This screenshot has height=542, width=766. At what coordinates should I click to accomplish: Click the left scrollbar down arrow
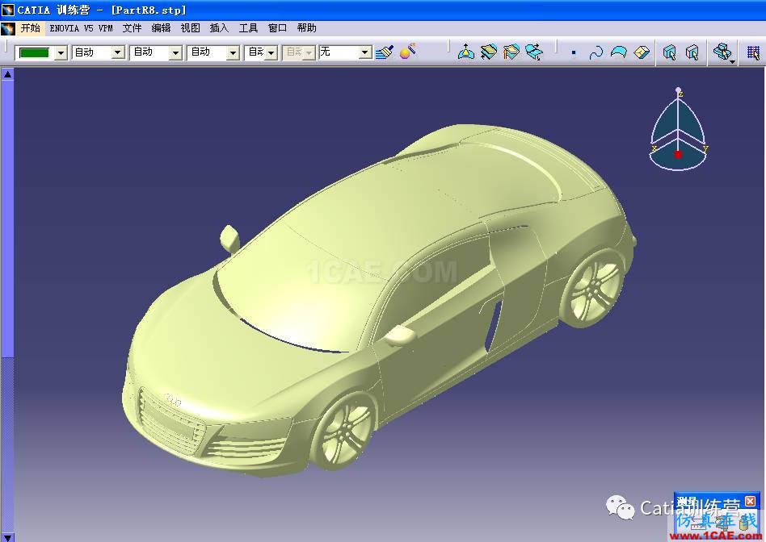(7, 537)
